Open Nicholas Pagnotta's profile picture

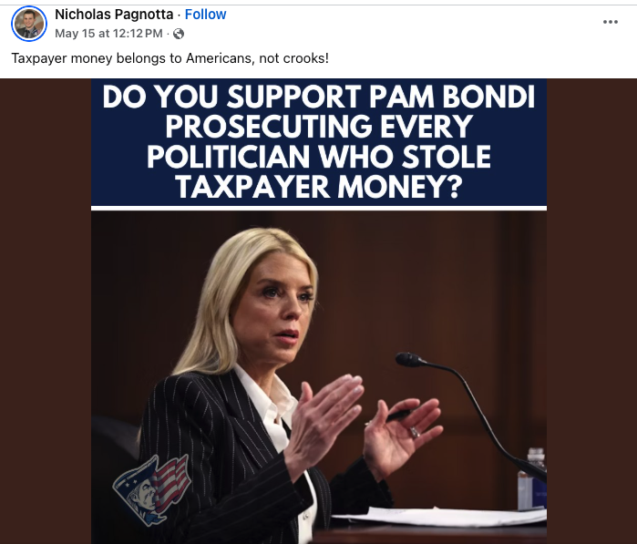coord(29,24)
